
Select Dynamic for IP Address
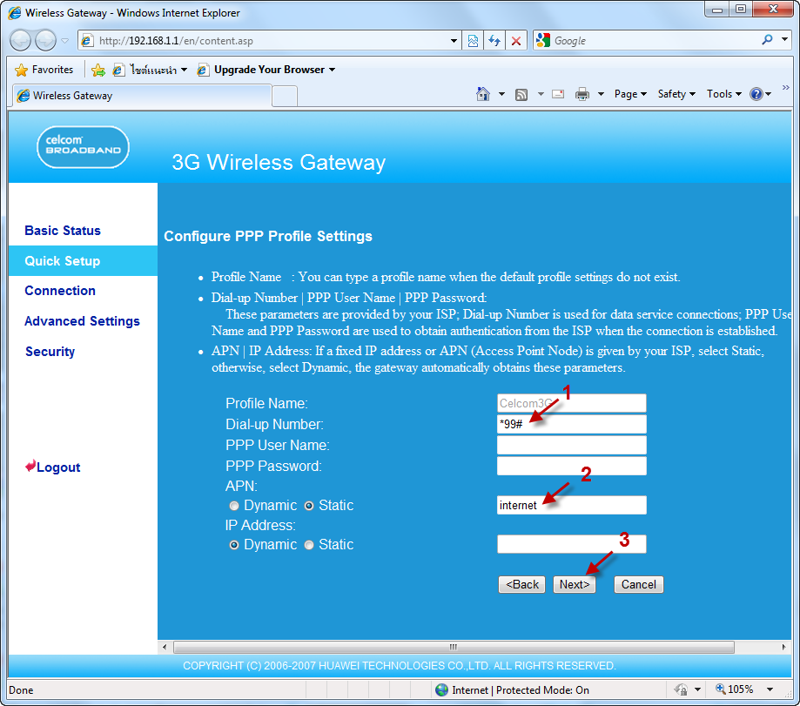tap(233, 545)
